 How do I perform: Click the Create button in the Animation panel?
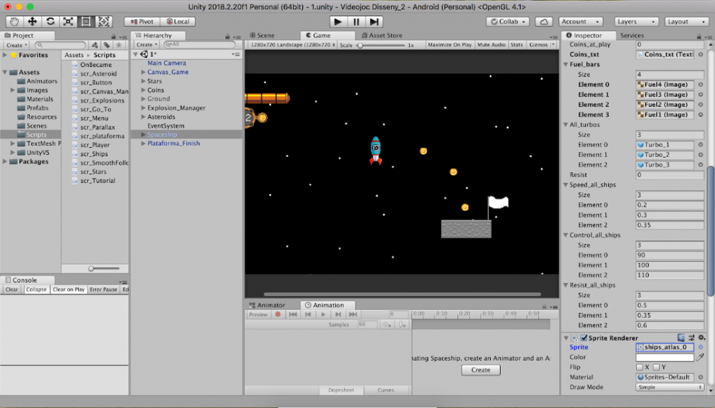(480, 370)
